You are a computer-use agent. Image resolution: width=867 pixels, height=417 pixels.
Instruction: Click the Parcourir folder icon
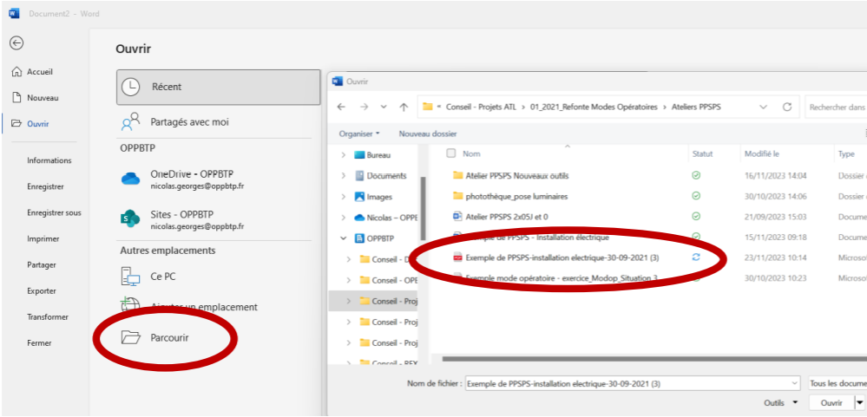130,337
